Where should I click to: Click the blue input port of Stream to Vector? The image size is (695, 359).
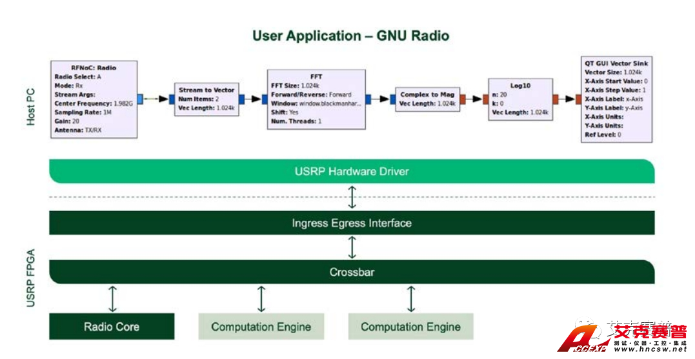pos(172,99)
